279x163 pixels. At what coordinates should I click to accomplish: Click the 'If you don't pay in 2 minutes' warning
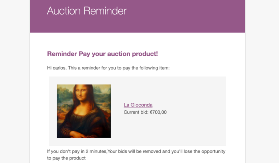click(x=136, y=151)
